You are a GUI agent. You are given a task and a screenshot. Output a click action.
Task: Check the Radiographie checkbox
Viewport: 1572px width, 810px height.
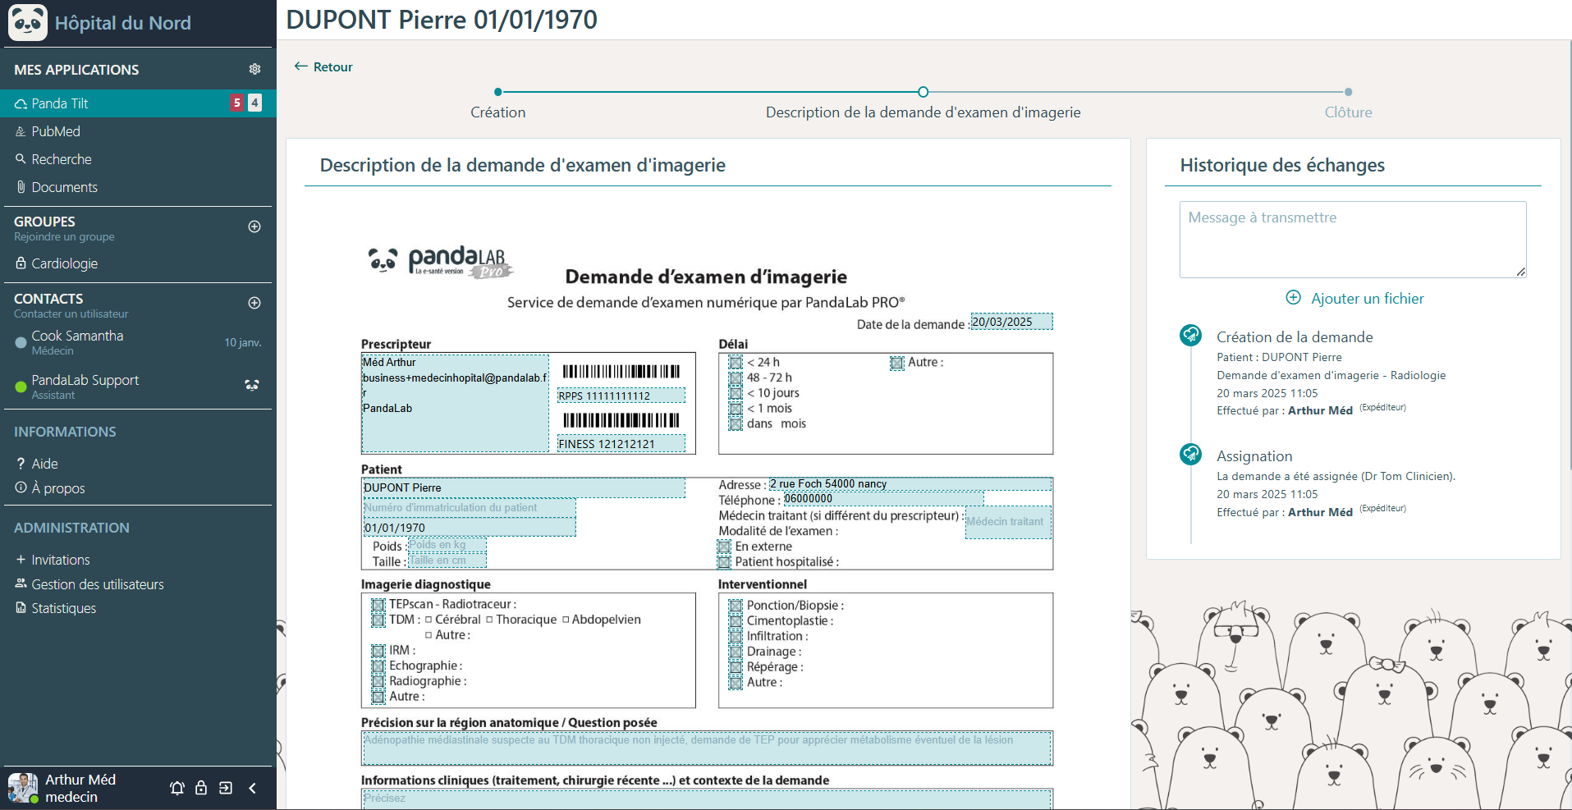pos(378,682)
